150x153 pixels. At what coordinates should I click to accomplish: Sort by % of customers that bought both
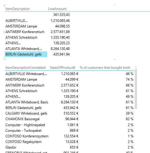point(105,68)
